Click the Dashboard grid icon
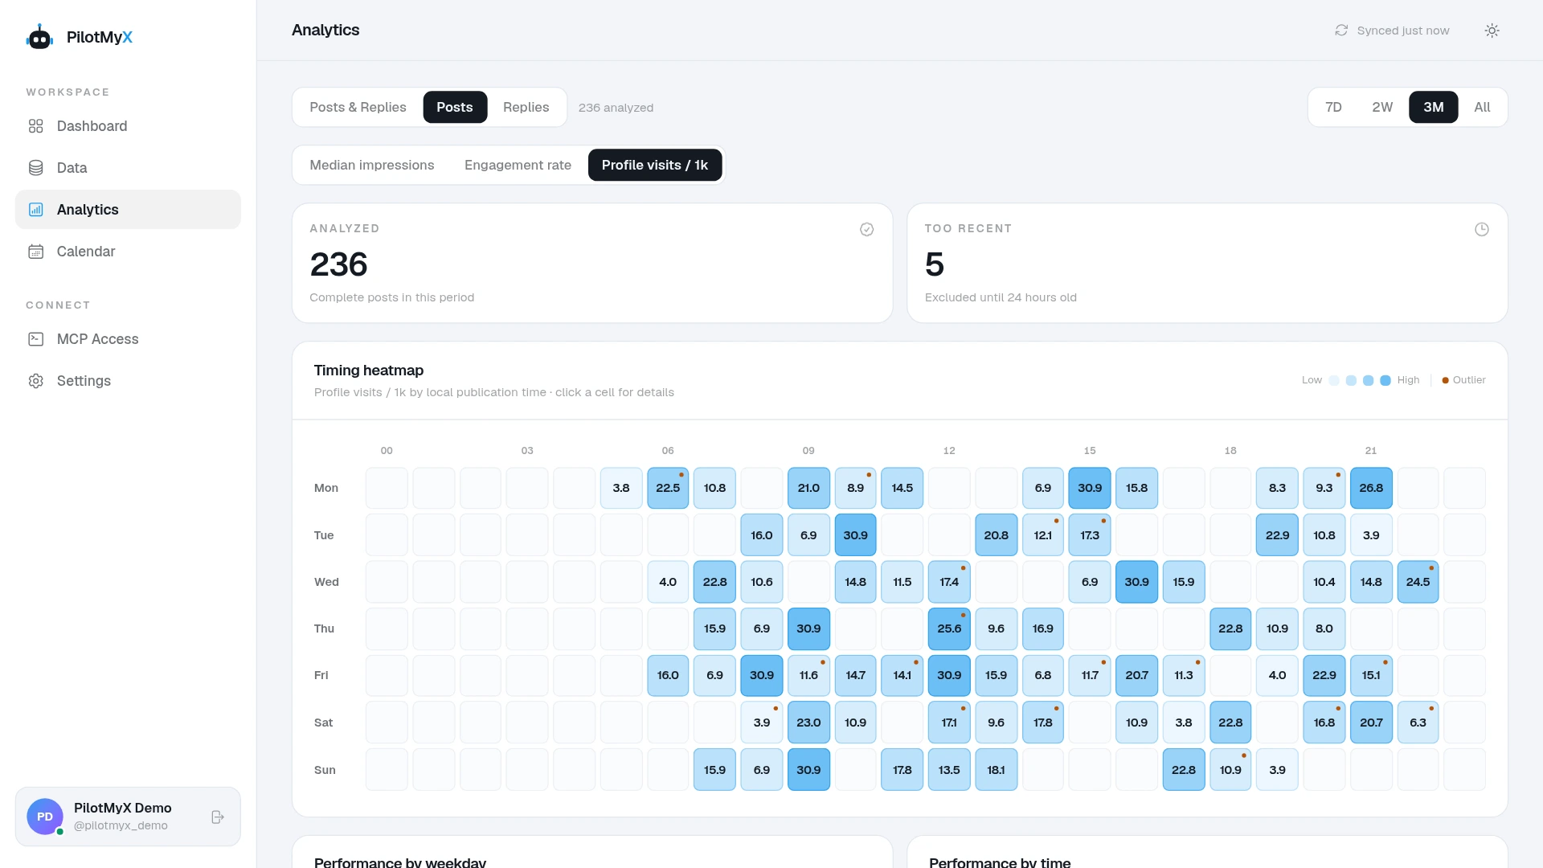The width and height of the screenshot is (1543, 868). 36,126
